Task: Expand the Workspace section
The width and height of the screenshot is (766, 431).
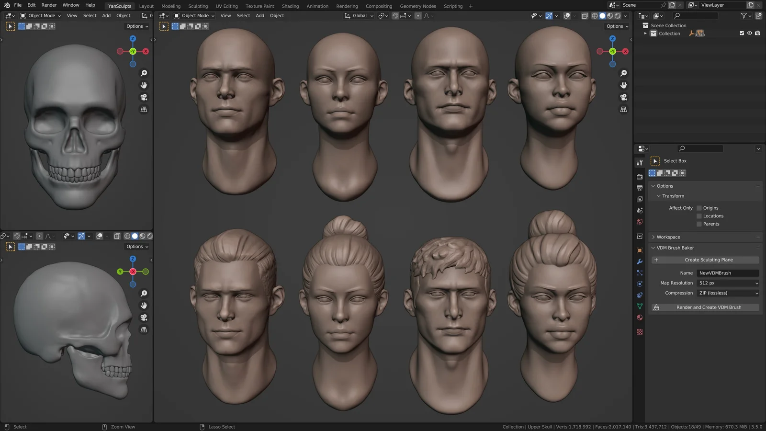Action: [x=669, y=237]
